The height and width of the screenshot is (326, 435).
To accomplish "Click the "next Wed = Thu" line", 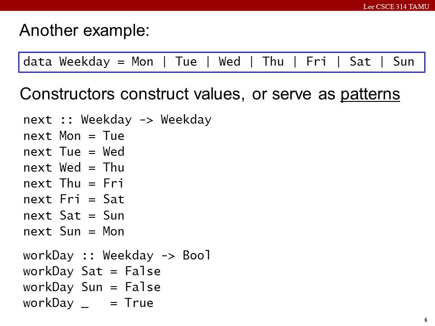I will click(x=74, y=168).
